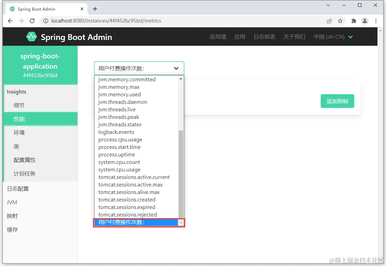Select tomcat.sessions.rejected option

137,214
